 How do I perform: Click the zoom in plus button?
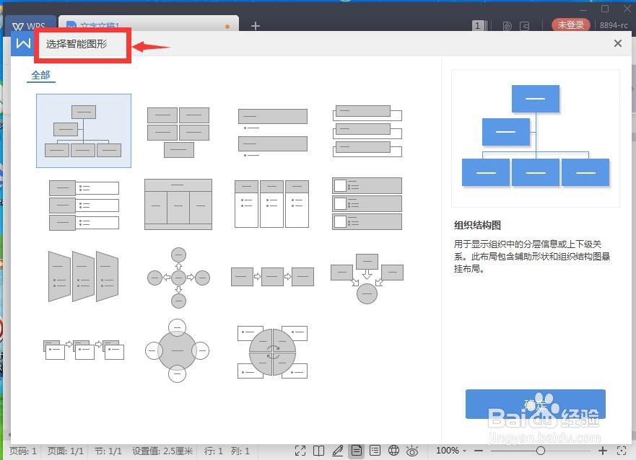point(603,451)
